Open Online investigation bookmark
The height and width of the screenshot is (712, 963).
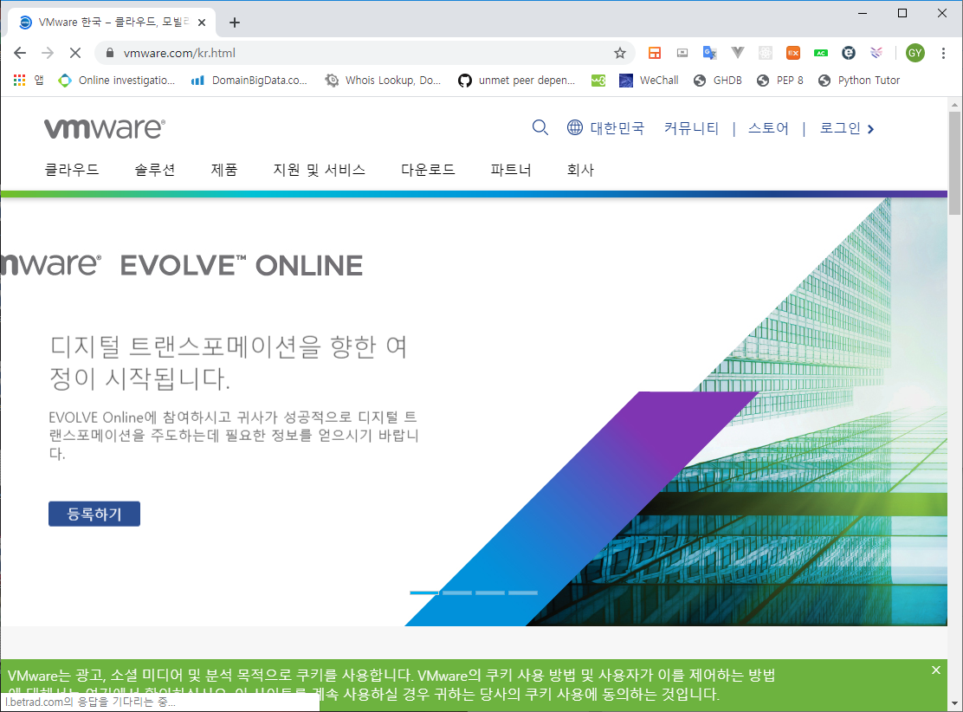pyautogui.click(x=117, y=80)
